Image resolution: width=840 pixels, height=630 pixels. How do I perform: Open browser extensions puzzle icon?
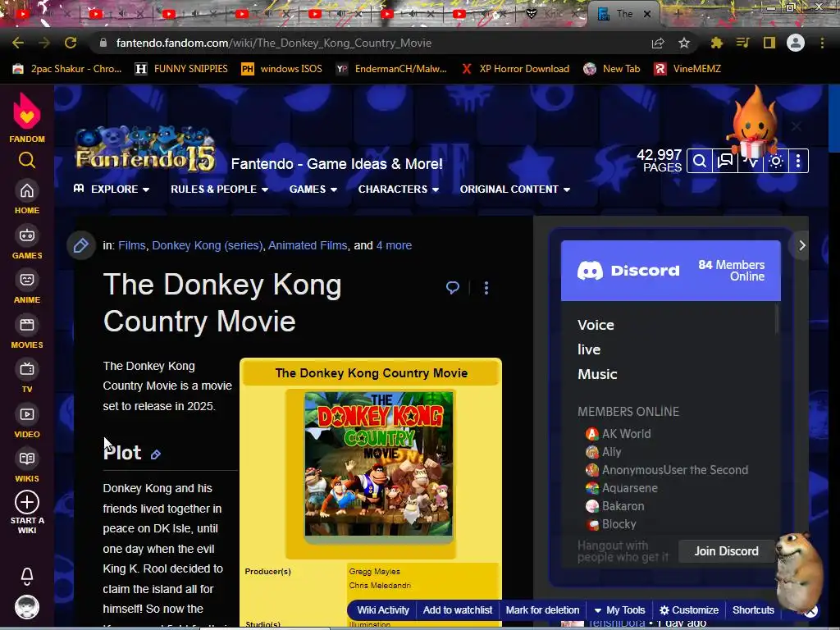tap(716, 43)
